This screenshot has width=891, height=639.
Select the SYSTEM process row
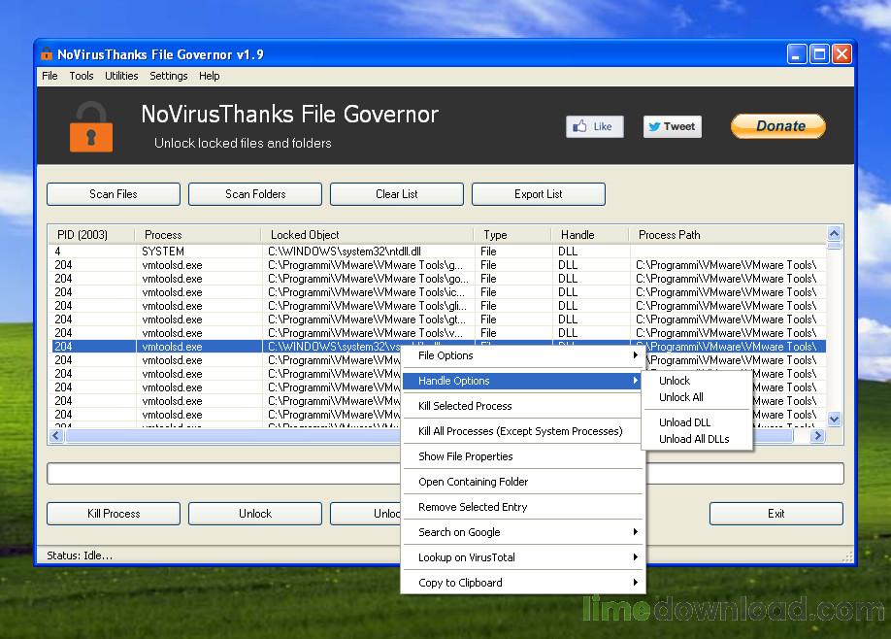click(x=438, y=252)
